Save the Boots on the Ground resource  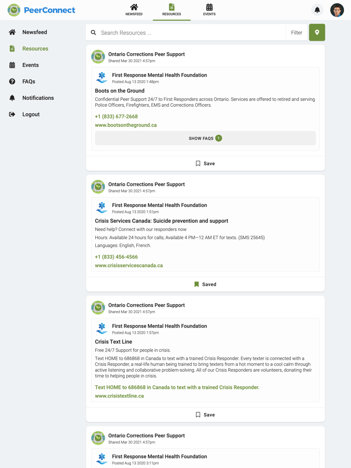pos(205,163)
